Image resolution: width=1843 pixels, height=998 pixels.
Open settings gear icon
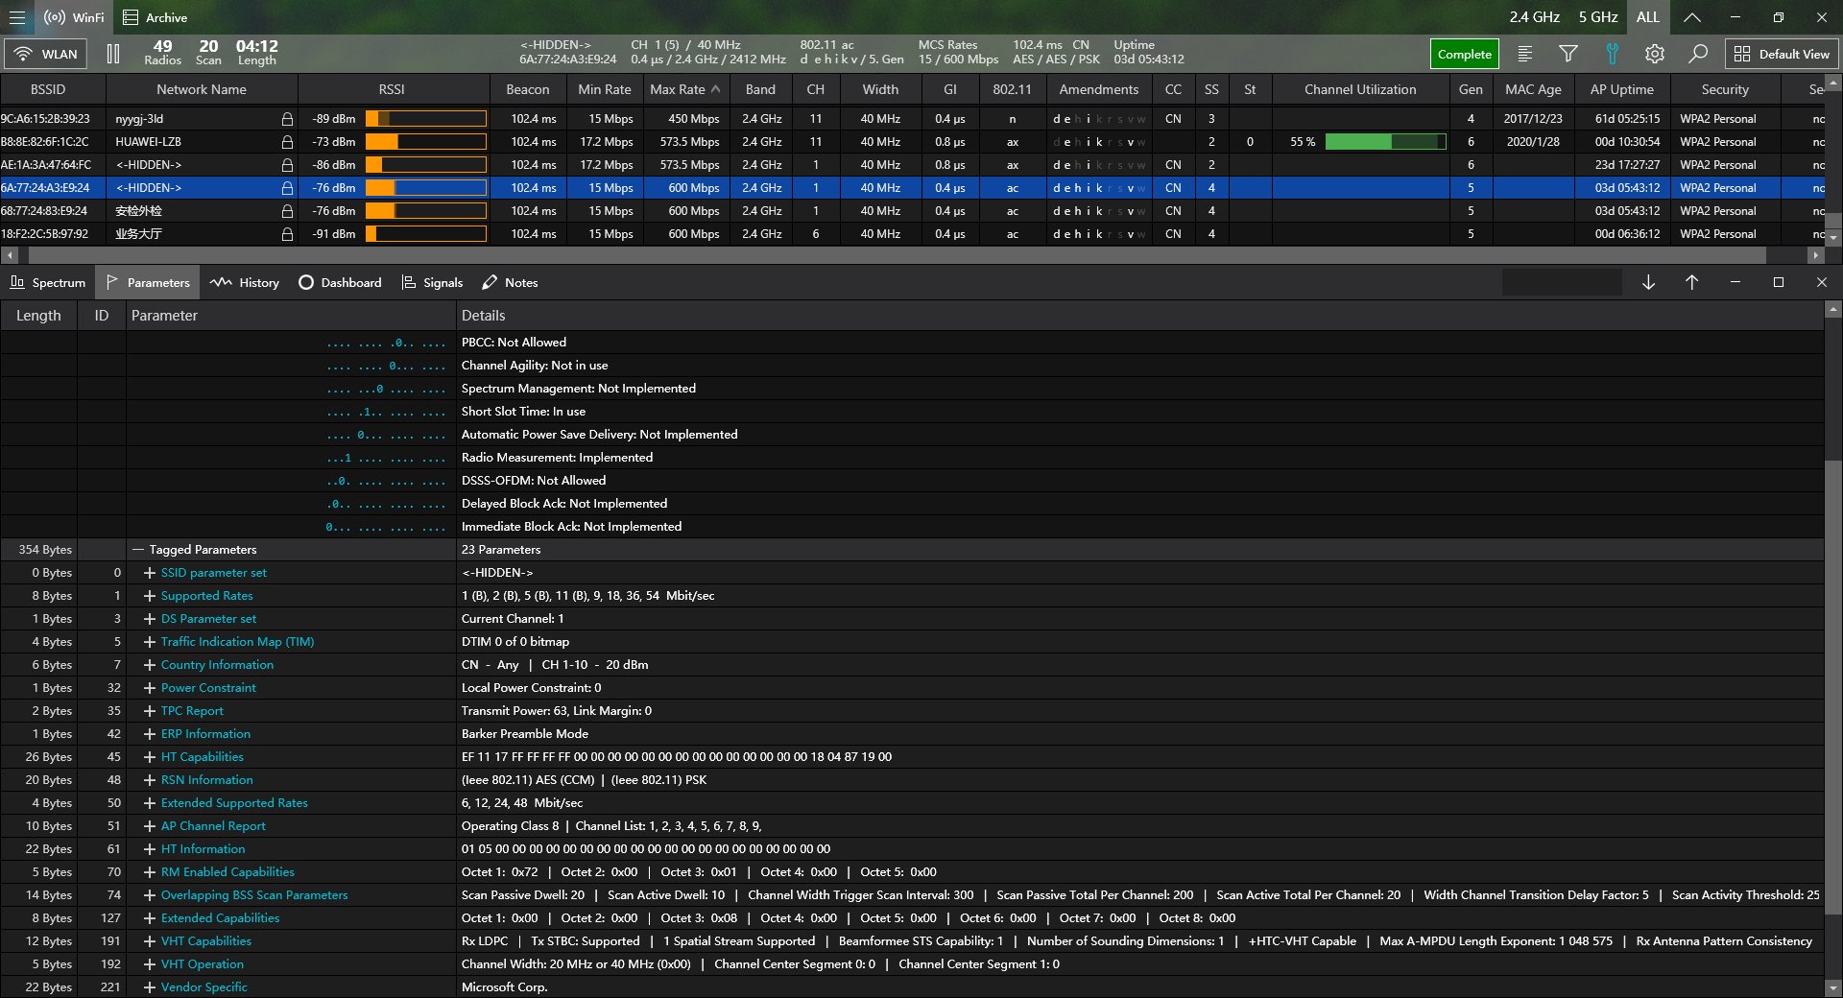(x=1654, y=54)
